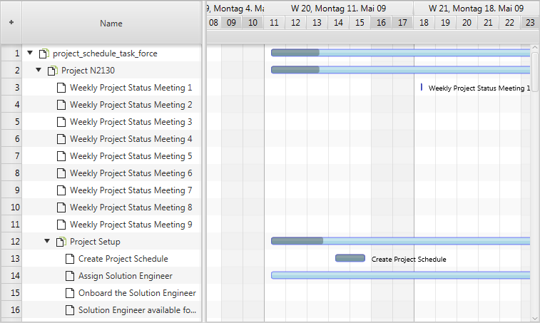
Task: Select row number 16 header
Action: pyautogui.click(x=11, y=310)
